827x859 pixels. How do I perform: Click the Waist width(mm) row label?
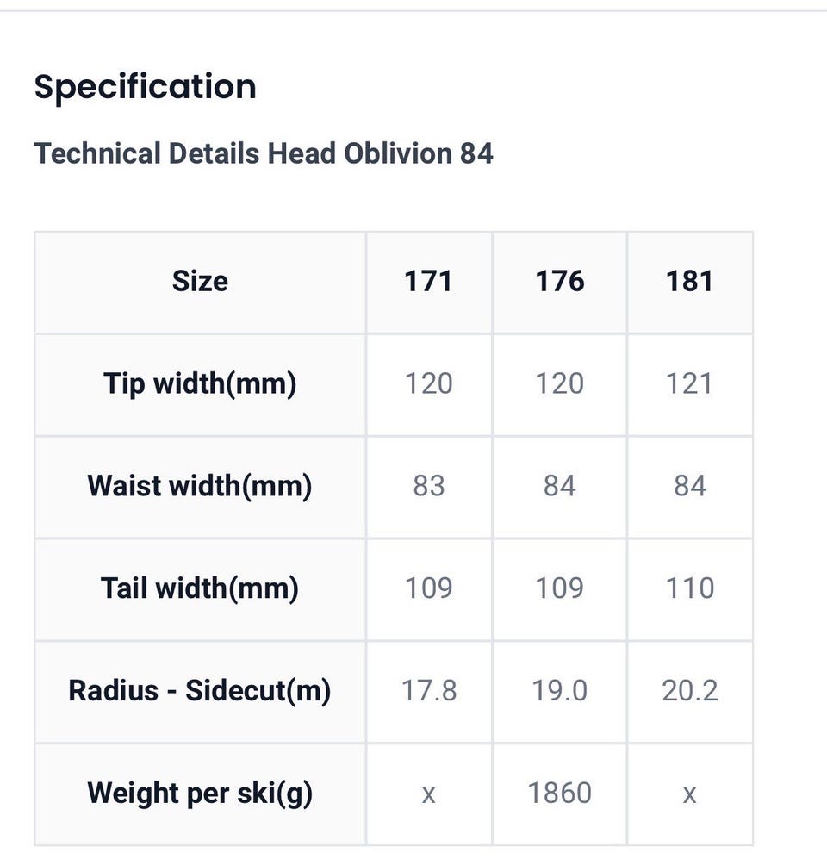pyautogui.click(x=200, y=486)
